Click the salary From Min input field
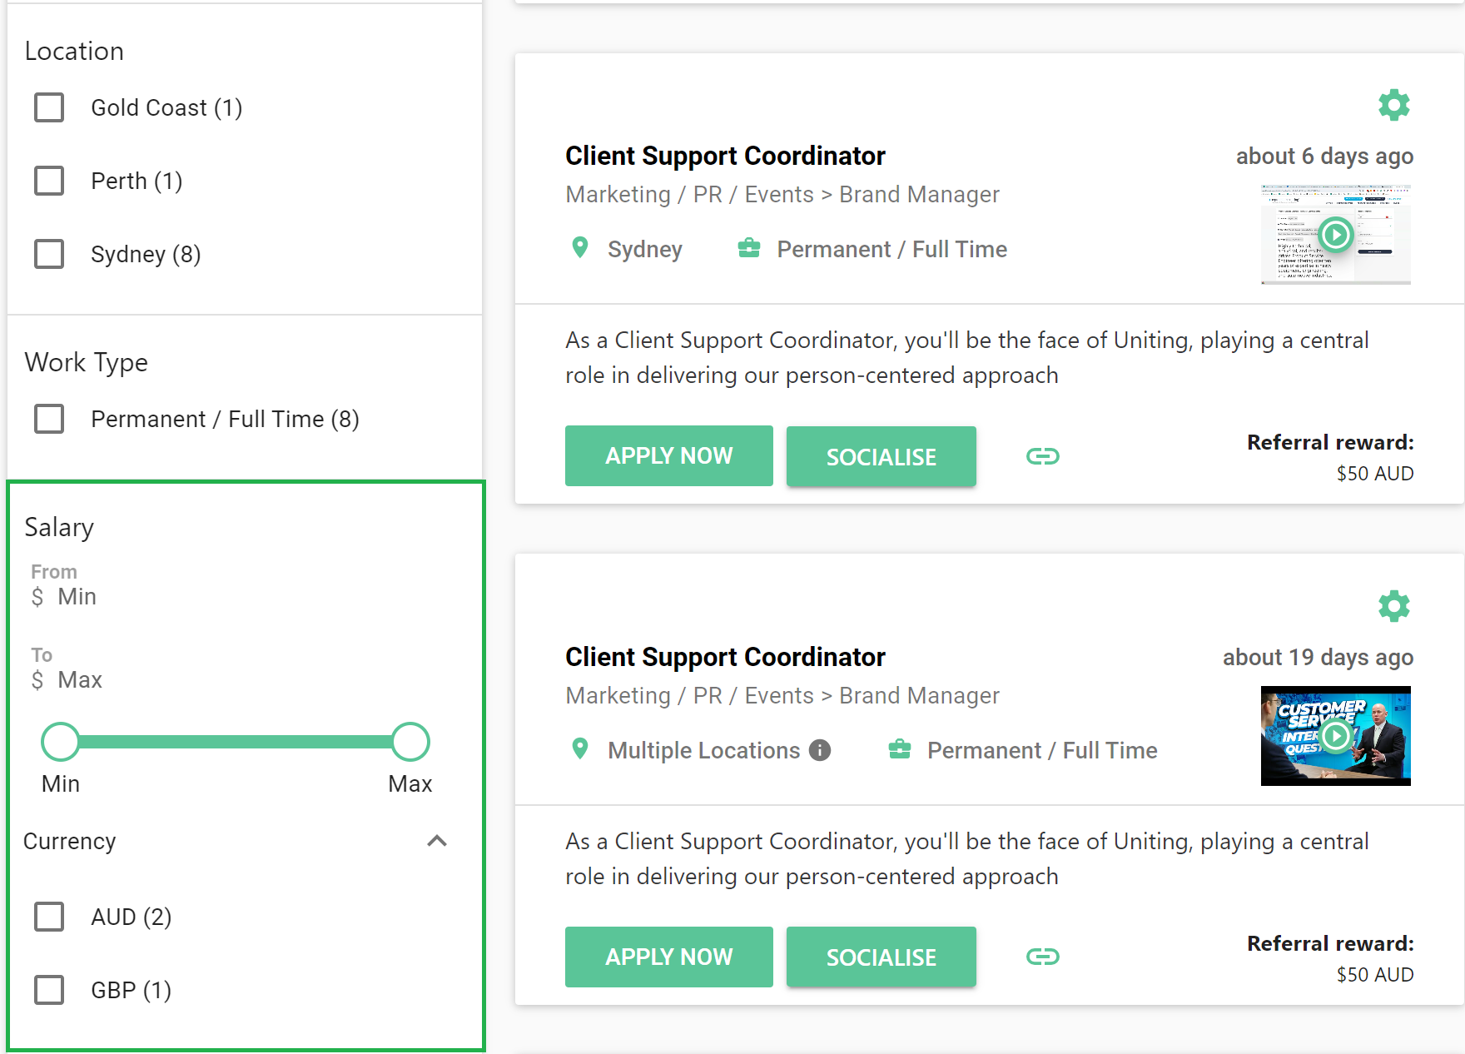This screenshot has width=1465, height=1054. pyautogui.click(x=241, y=597)
